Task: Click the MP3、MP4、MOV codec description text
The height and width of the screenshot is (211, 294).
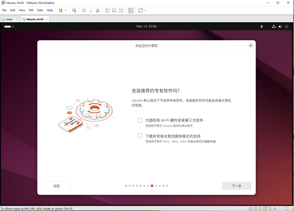Action: pos(180,142)
